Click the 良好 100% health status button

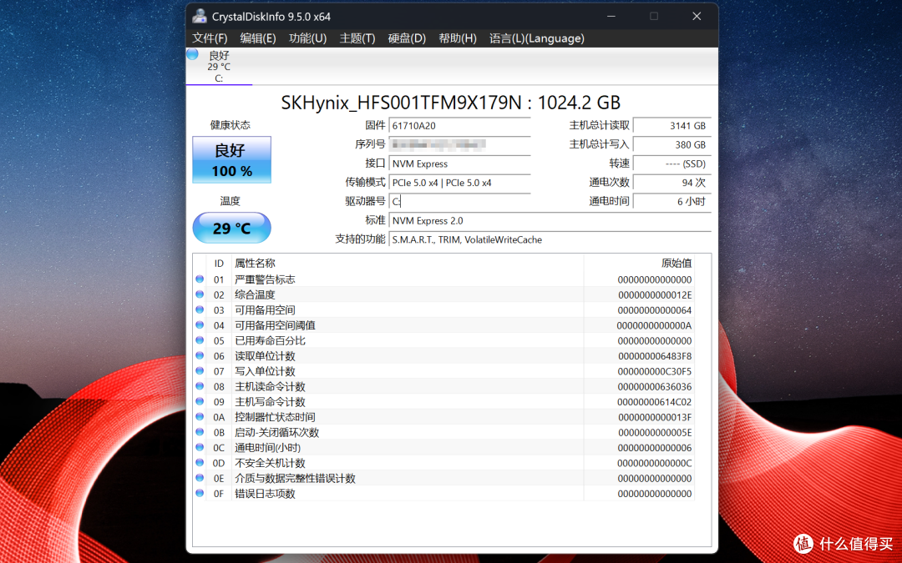[231, 159]
